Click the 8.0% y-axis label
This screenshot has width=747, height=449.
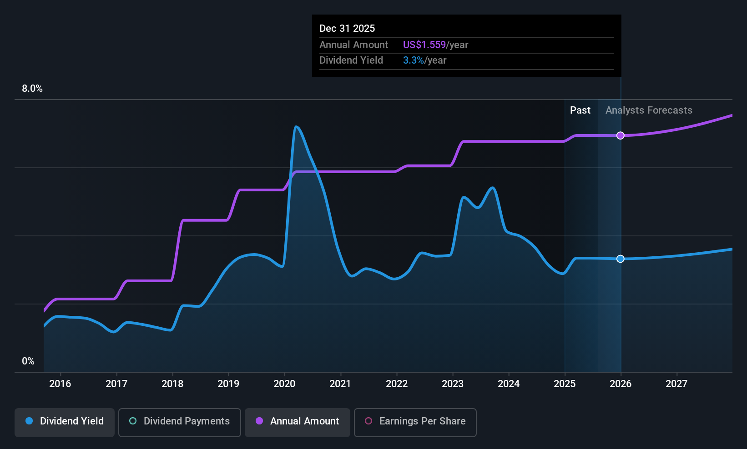32,89
